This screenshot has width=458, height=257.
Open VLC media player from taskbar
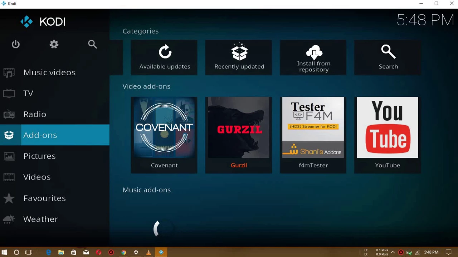(148, 252)
